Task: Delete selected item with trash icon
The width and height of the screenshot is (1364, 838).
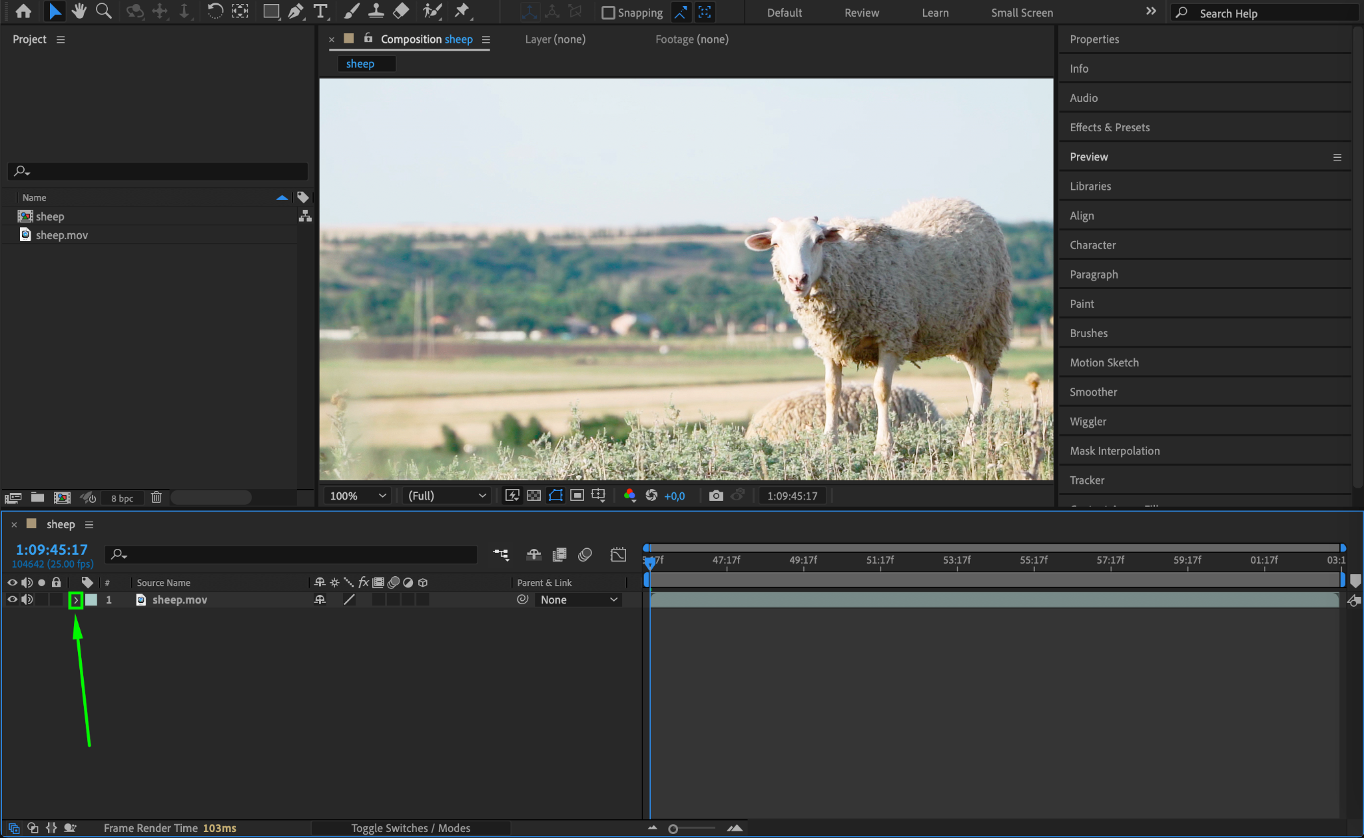Action: click(157, 498)
